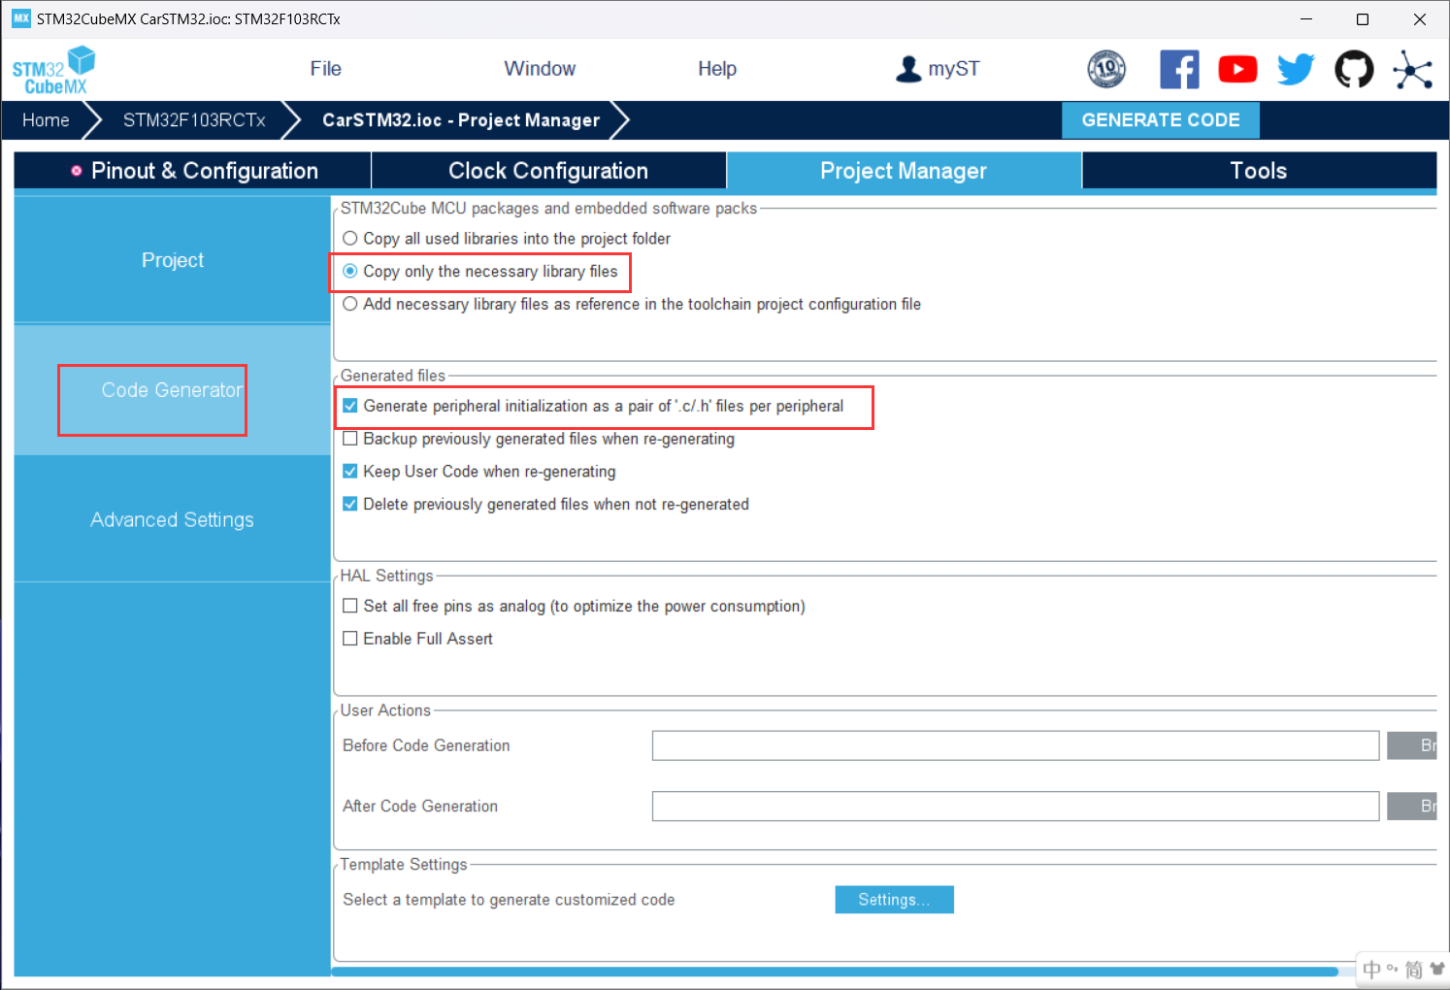
Task: Click 'STM32Cube MCU packages and embedded software packs' heading
Action: click(548, 209)
